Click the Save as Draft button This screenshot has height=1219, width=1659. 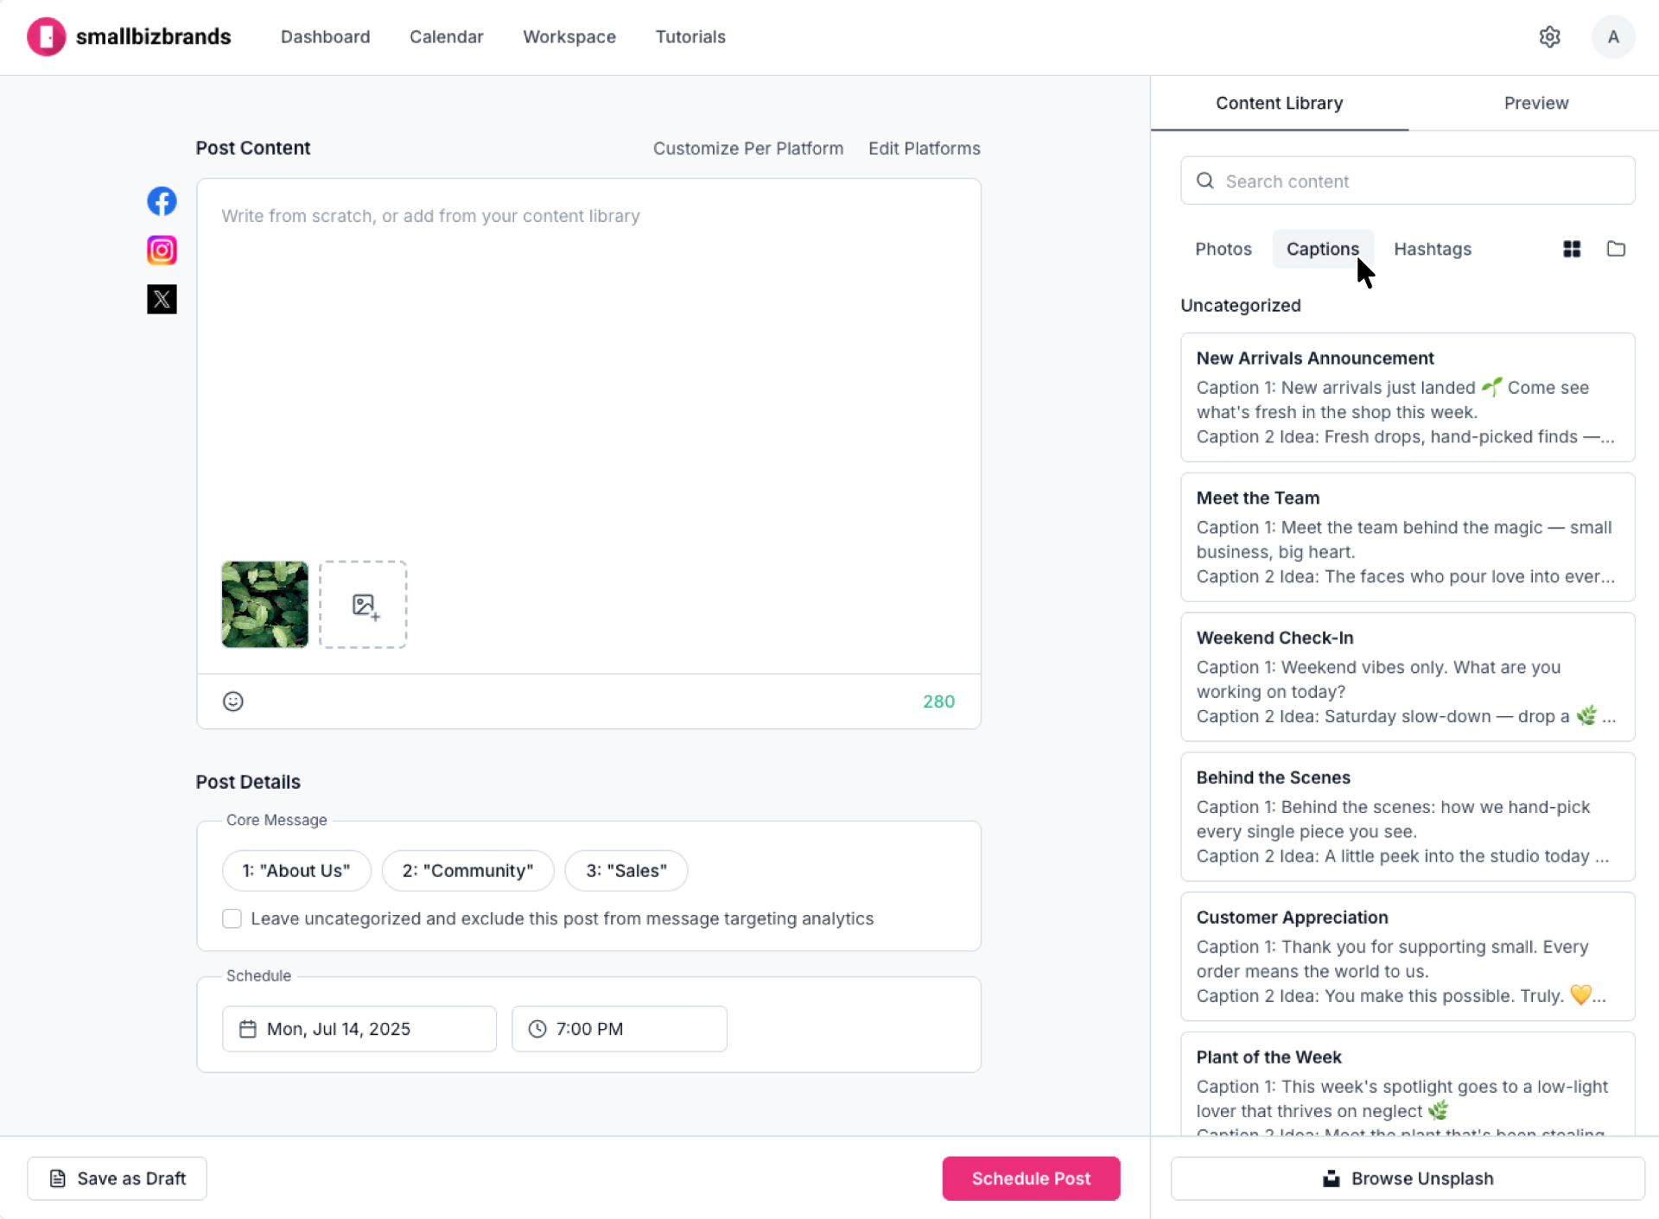pos(117,1178)
